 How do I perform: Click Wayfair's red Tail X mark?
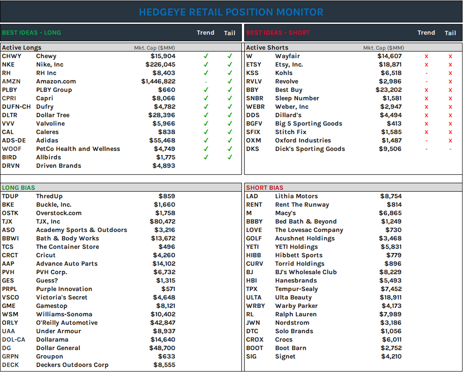coord(450,56)
